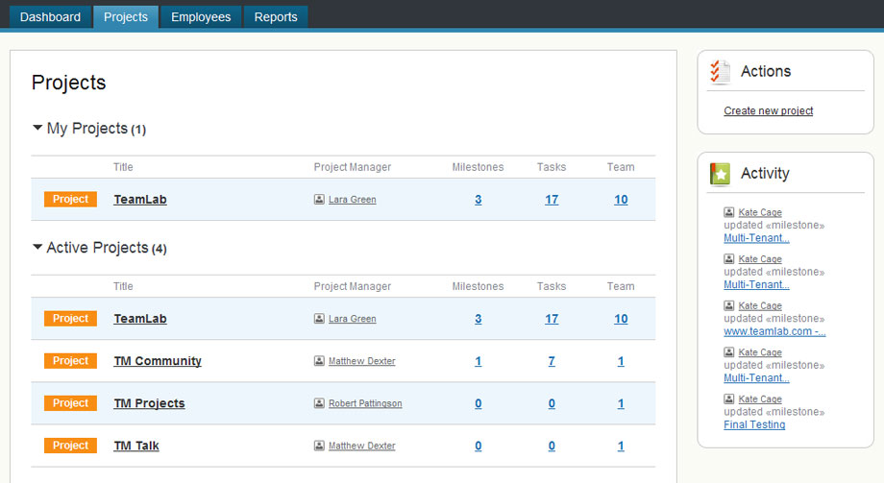This screenshot has height=483, width=884.
Task: Open Matthew Dexter profile in TM Community row
Action: [362, 361]
